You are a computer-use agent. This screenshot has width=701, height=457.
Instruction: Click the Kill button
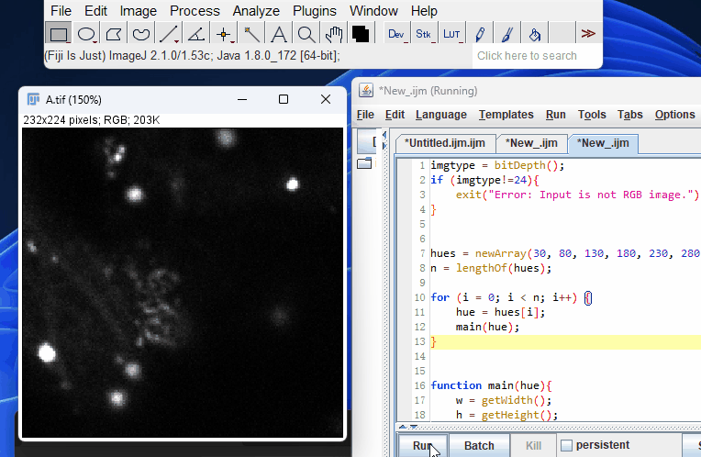(533, 446)
